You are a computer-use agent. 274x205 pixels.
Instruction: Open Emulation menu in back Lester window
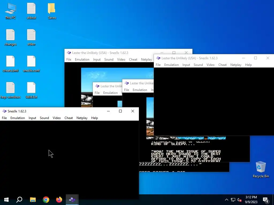[x=82, y=60]
